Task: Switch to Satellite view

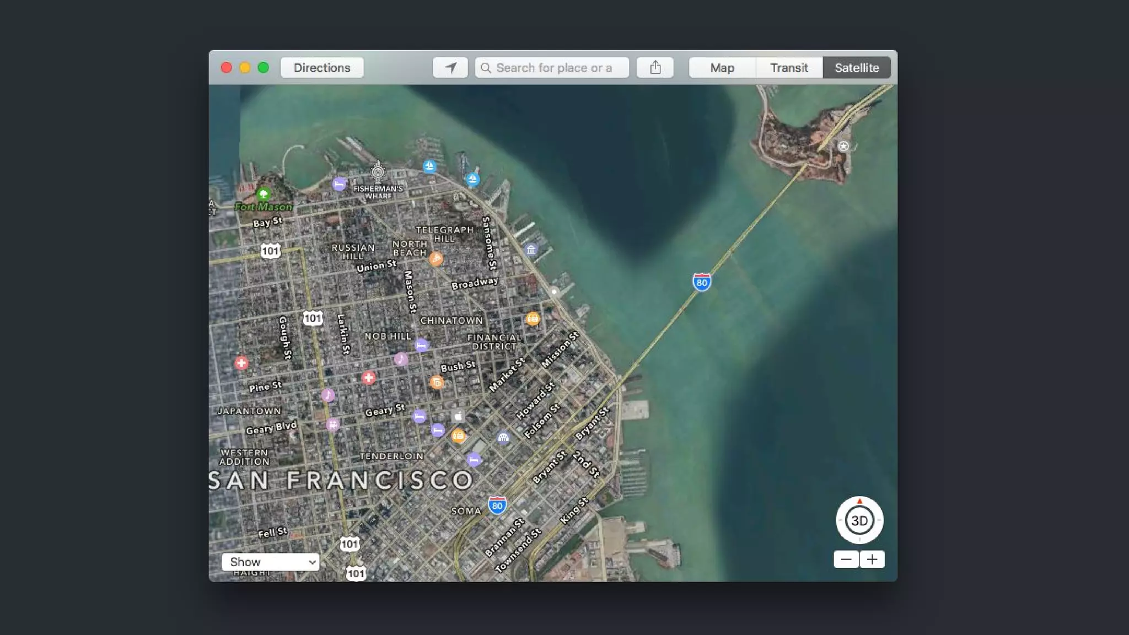Action: (857, 68)
